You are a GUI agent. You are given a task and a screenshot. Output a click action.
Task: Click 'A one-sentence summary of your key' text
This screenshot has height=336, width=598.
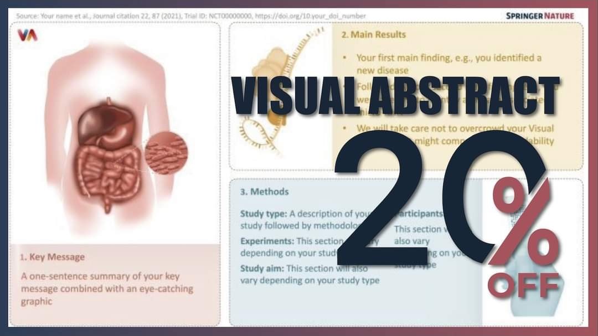pos(100,276)
